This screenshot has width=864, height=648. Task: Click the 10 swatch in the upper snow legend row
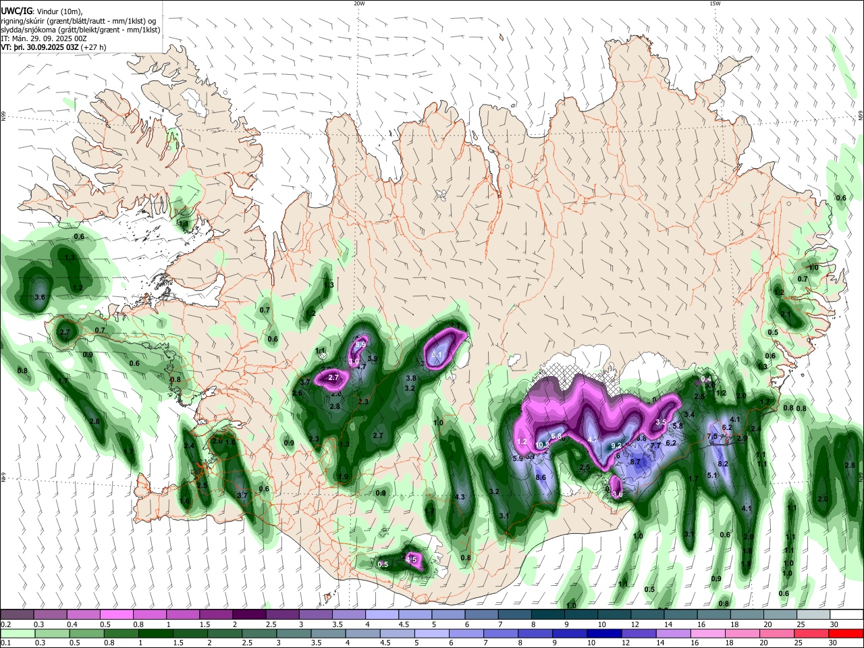(614, 614)
